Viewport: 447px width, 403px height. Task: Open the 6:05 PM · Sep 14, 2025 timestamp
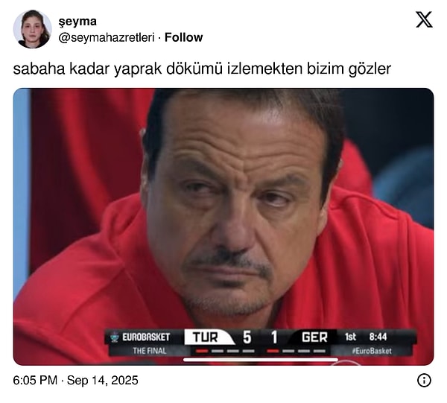coord(75,380)
